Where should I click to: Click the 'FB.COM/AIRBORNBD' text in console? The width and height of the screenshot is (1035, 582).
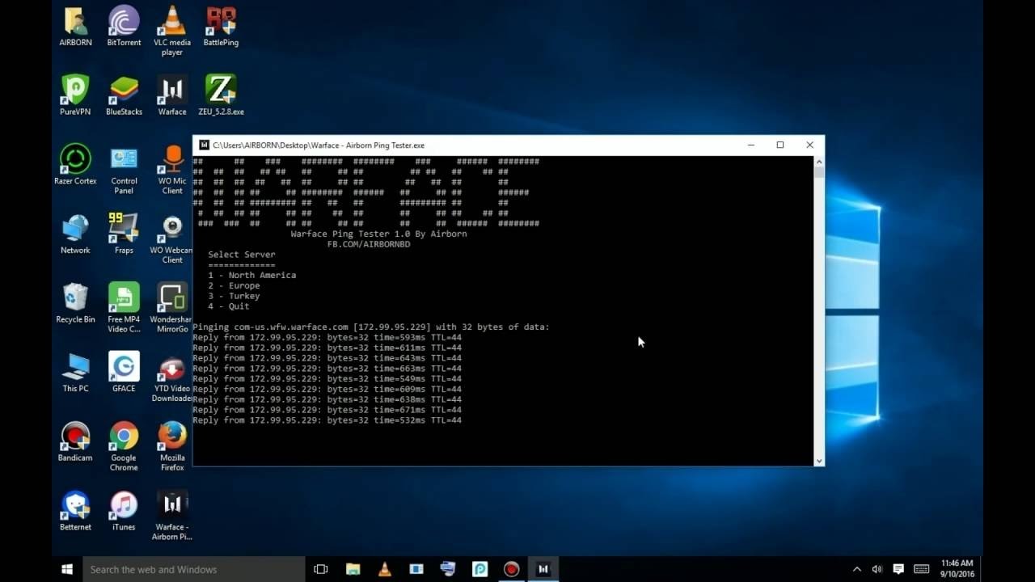click(x=369, y=244)
